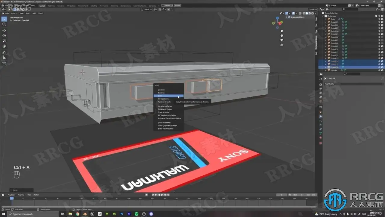Click the Blender icon in the taskbar

pyautogui.click(x=85, y=214)
